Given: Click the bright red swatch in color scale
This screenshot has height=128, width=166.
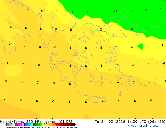Looking at the screenshot, I should coord(57,125).
